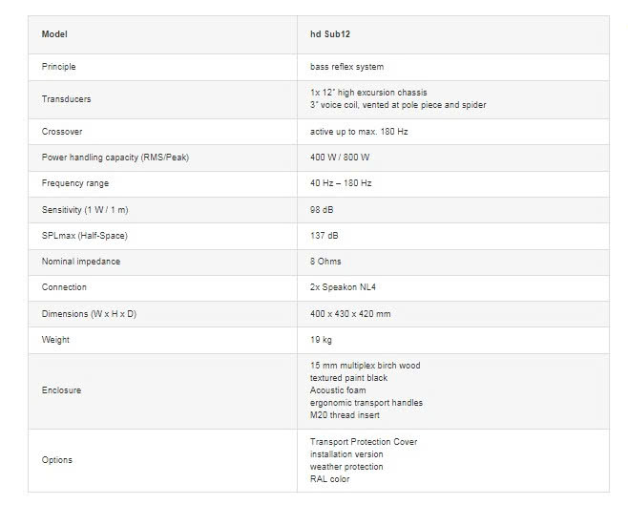The width and height of the screenshot is (628, 505).
Task: Click the 'Enclosure' row label
Action: [x=61, y=390]
